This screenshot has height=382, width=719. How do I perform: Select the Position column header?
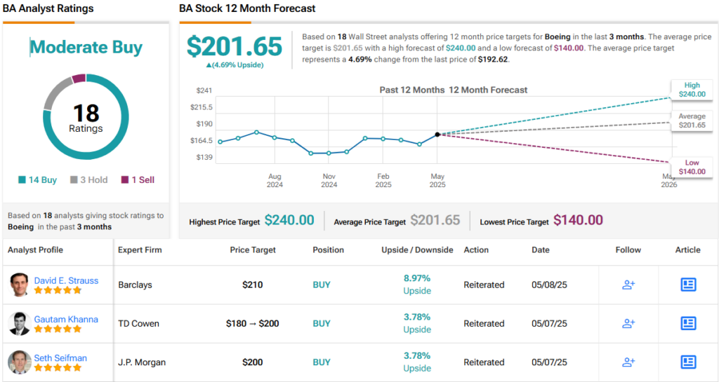click(329, 250)
